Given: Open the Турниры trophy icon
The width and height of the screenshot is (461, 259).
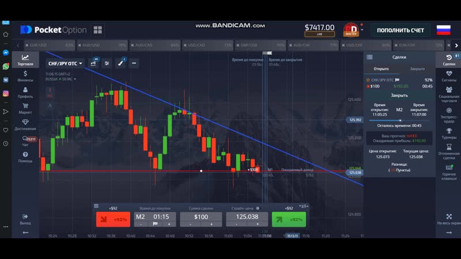Looking at the screenshot, I should [449, 134].
